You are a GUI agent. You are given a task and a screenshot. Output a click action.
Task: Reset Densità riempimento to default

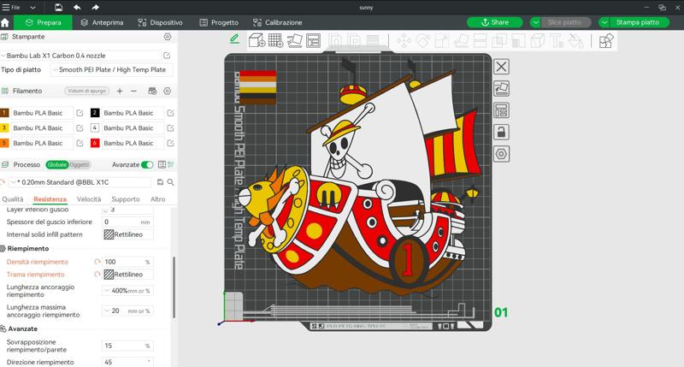97,262
